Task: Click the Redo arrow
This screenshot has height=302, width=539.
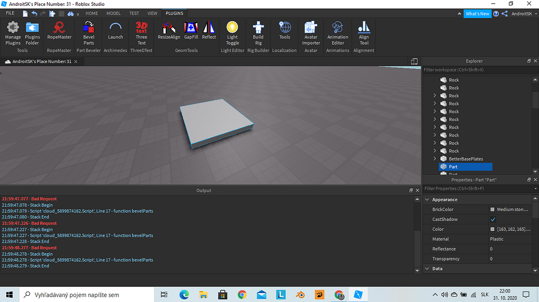Action: (x=43, y=14)
